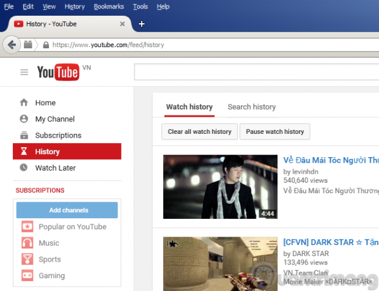Click the SUBSCRIPTIONS section heading
379x291 pixels.
point(40,190)
